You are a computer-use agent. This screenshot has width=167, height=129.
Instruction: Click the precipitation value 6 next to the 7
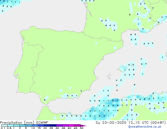pyautogui.click(x=113, y=100)
